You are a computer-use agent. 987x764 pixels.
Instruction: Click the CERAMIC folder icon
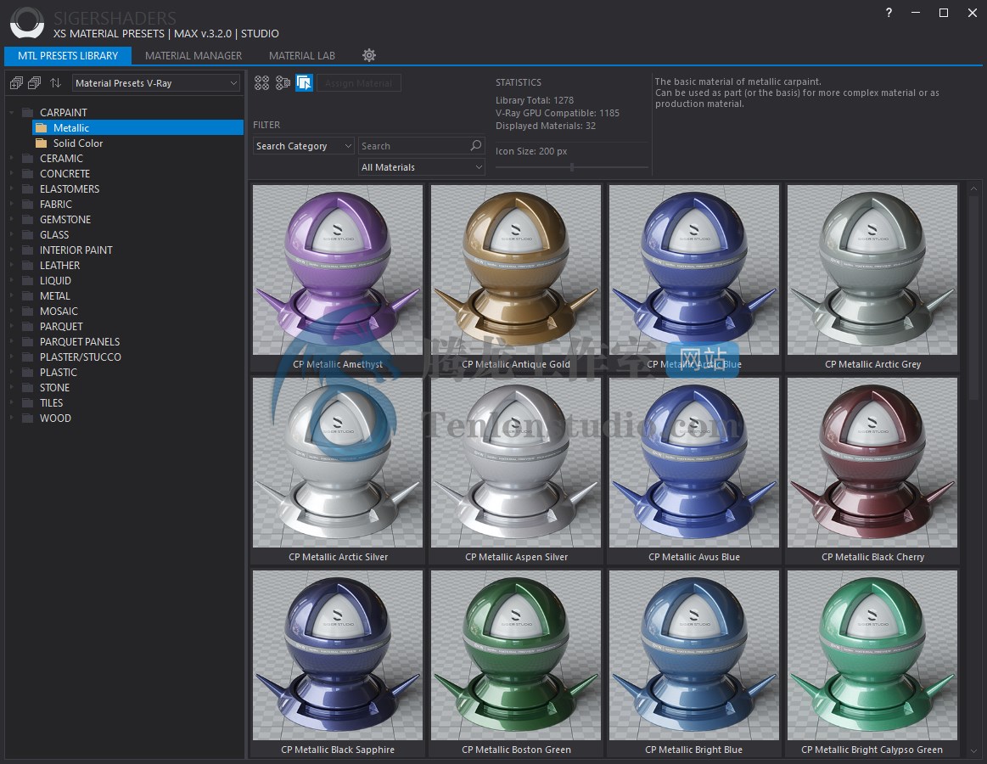28,158
